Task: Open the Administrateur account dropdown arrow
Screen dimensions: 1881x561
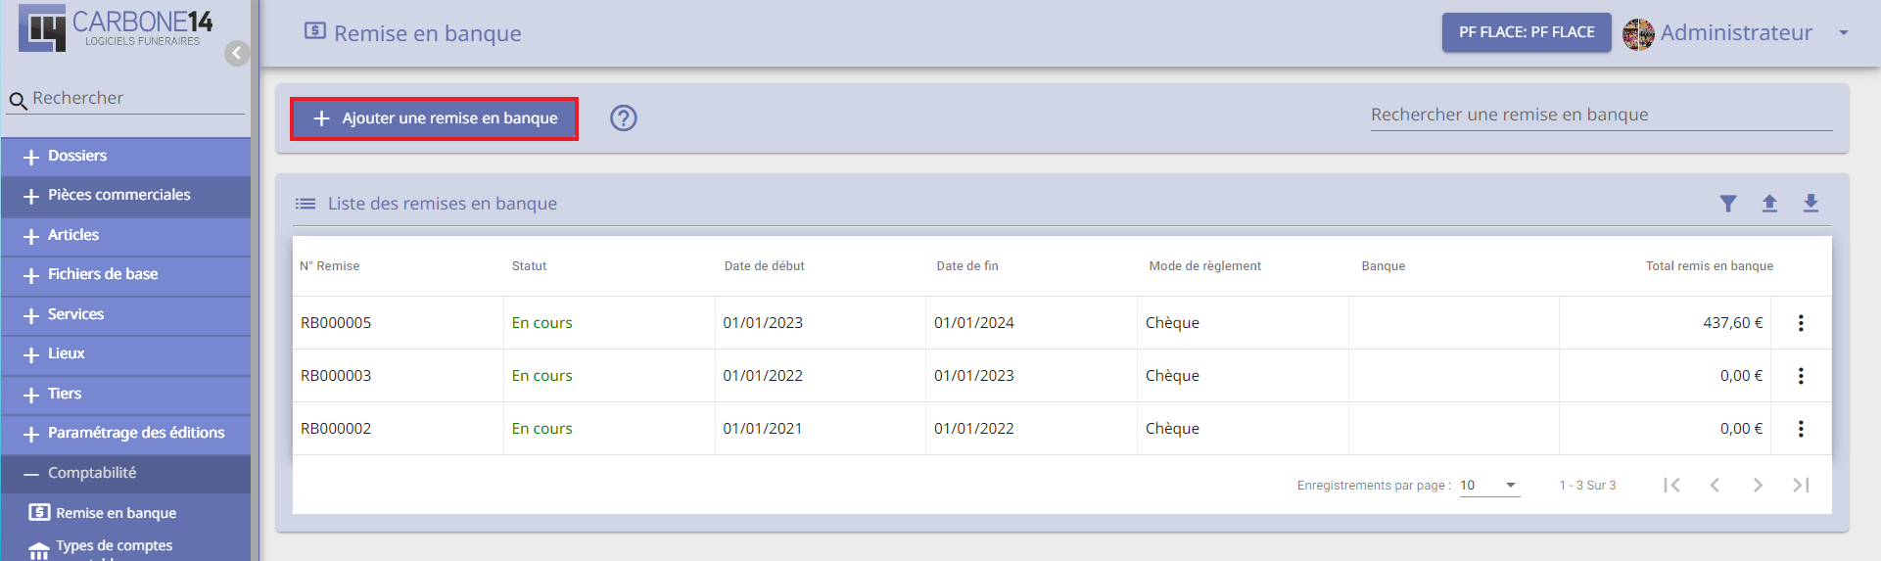Action: (1844, 33)
